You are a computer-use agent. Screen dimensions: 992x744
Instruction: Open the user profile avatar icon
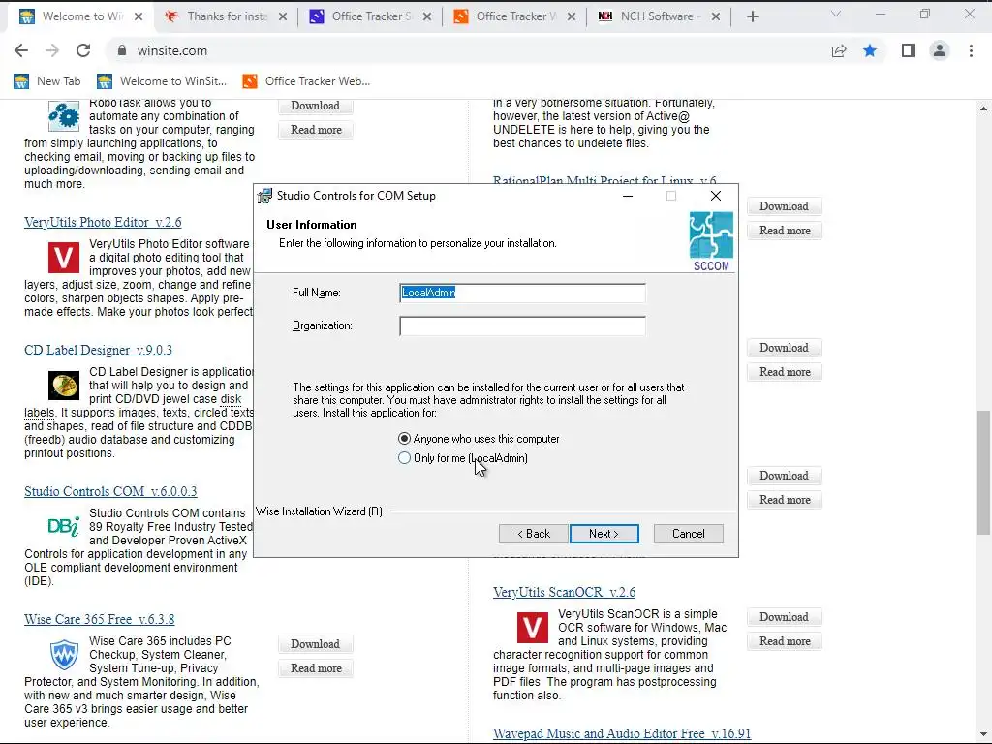coord(940,50)
